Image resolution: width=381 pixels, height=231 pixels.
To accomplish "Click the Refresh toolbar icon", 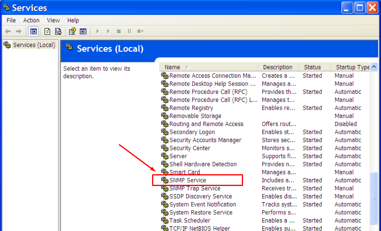I will 47,31.
